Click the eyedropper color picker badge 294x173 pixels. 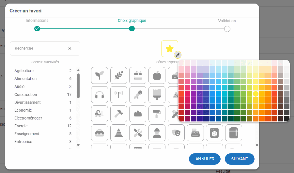178,55
